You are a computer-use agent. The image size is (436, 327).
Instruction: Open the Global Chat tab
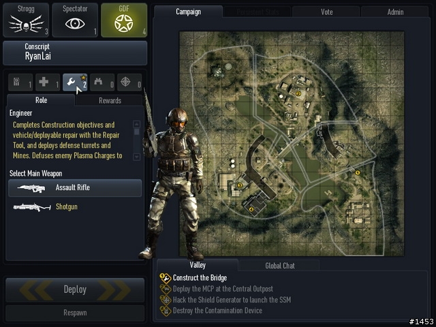(280, 266)
